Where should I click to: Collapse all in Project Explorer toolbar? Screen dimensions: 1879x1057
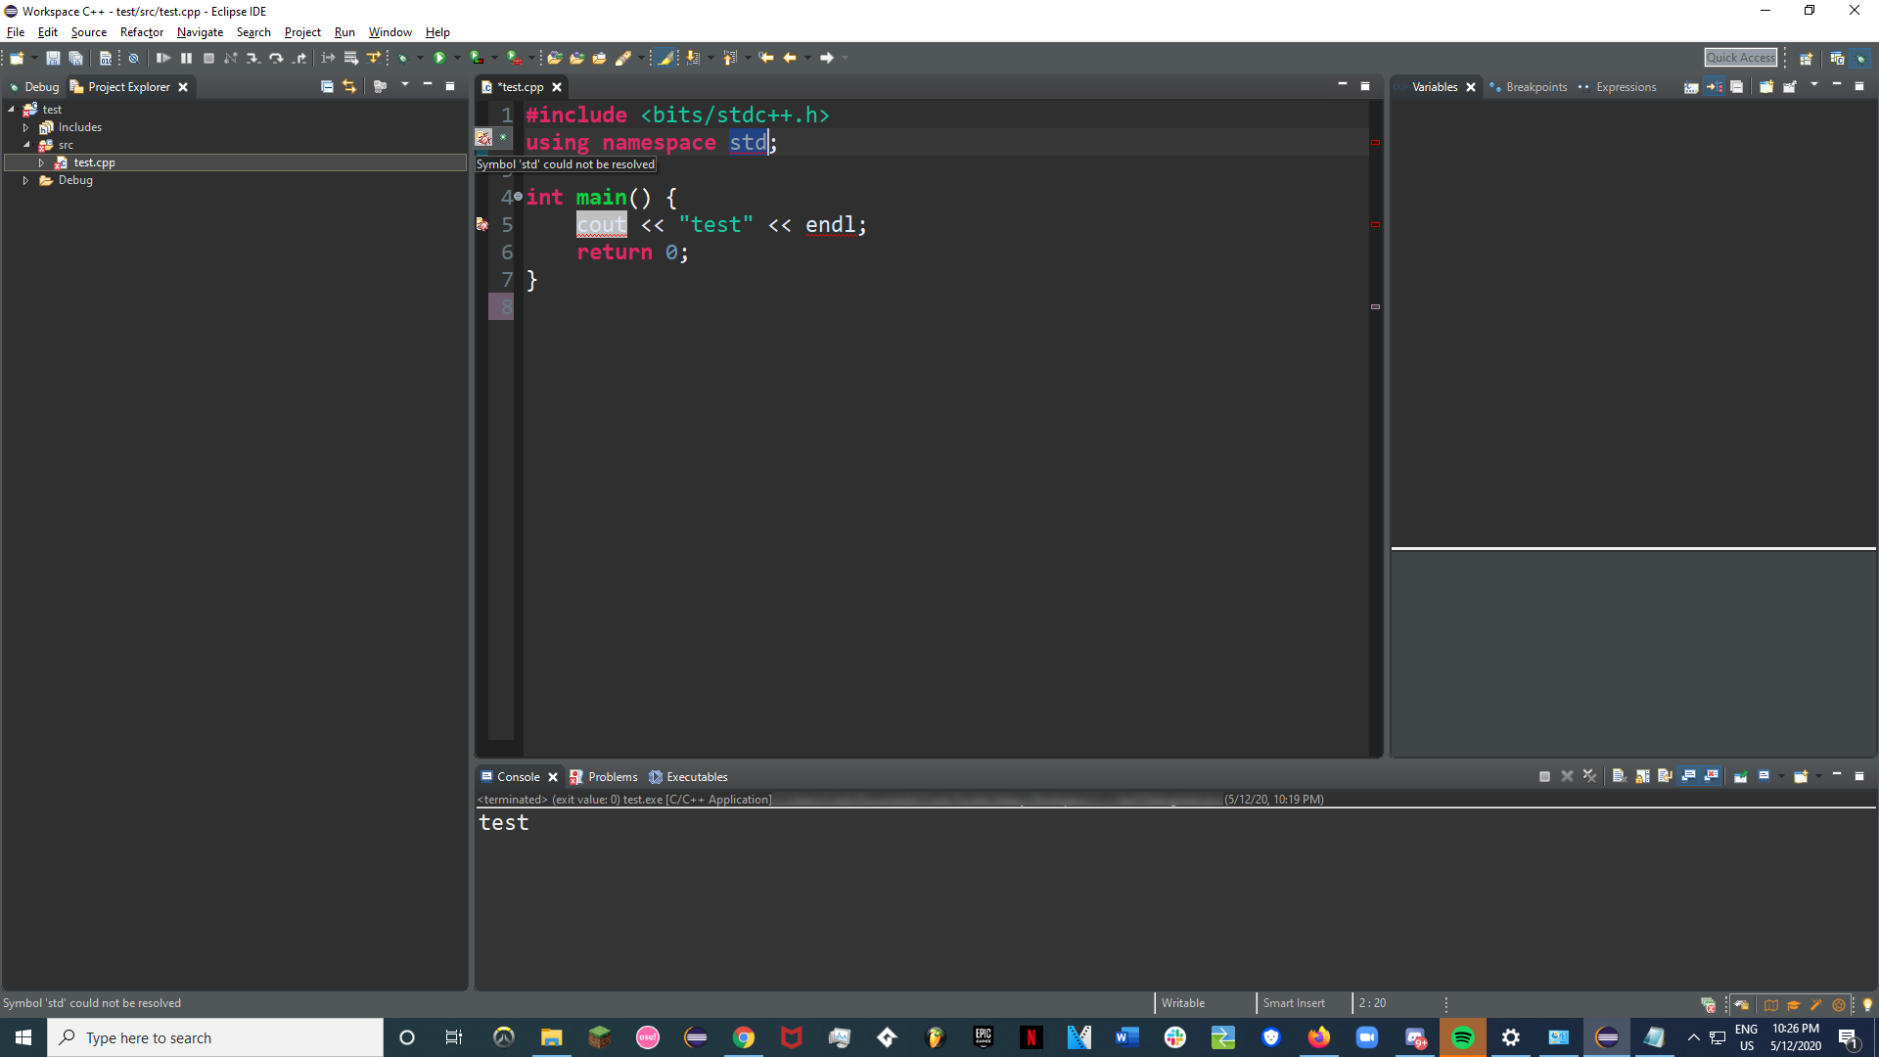click(327, 86)
